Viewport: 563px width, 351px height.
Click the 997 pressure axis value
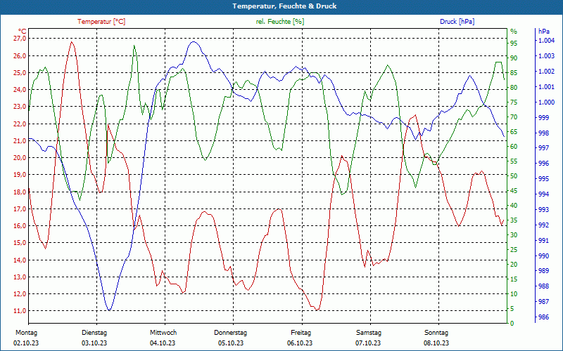pos(543,148)
